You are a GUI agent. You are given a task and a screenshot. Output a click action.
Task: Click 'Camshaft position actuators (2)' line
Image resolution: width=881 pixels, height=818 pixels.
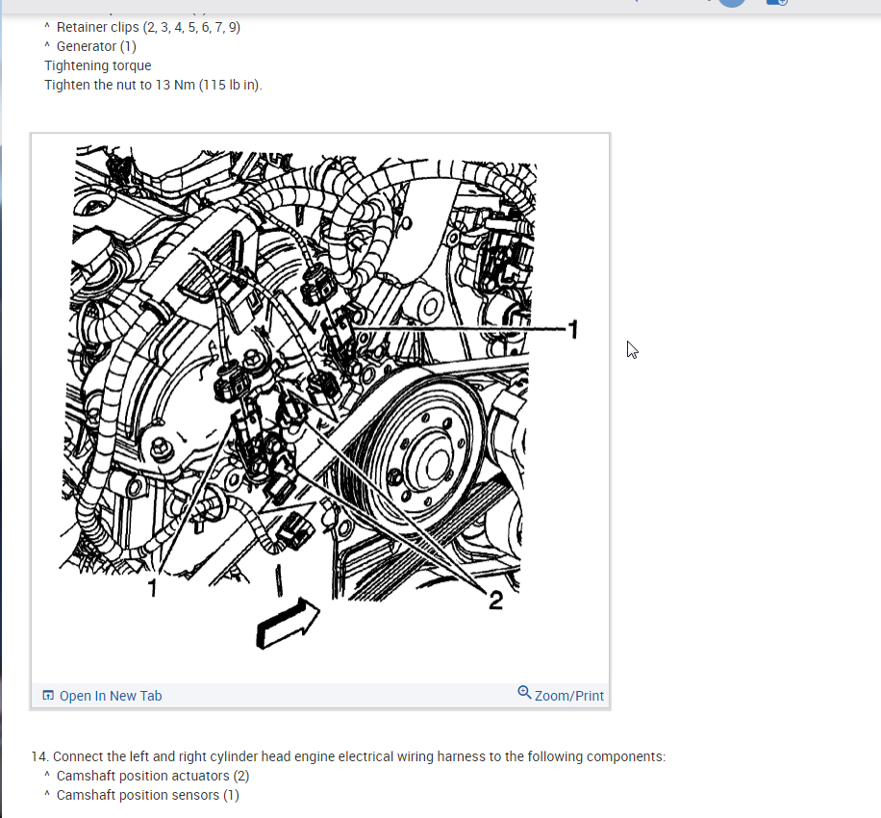[x=153, y=776]
